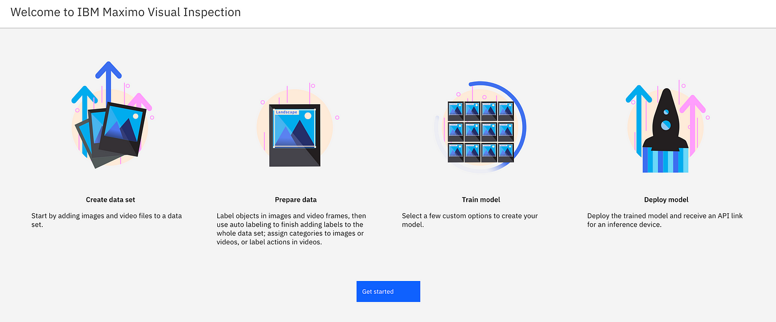This screenshot has width=776, height=322.
Task: Click the Train model image grid illustration
Action: point(481,127)
